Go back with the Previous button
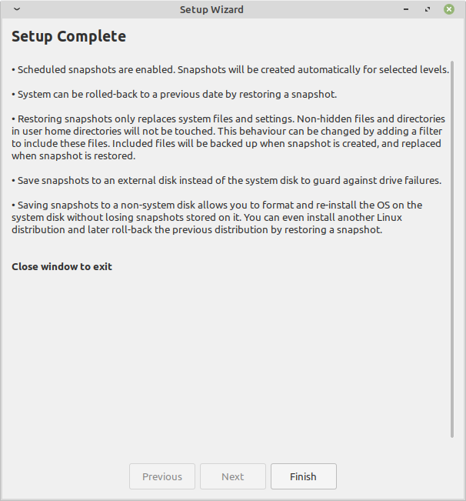 click(x=162, y=476)
